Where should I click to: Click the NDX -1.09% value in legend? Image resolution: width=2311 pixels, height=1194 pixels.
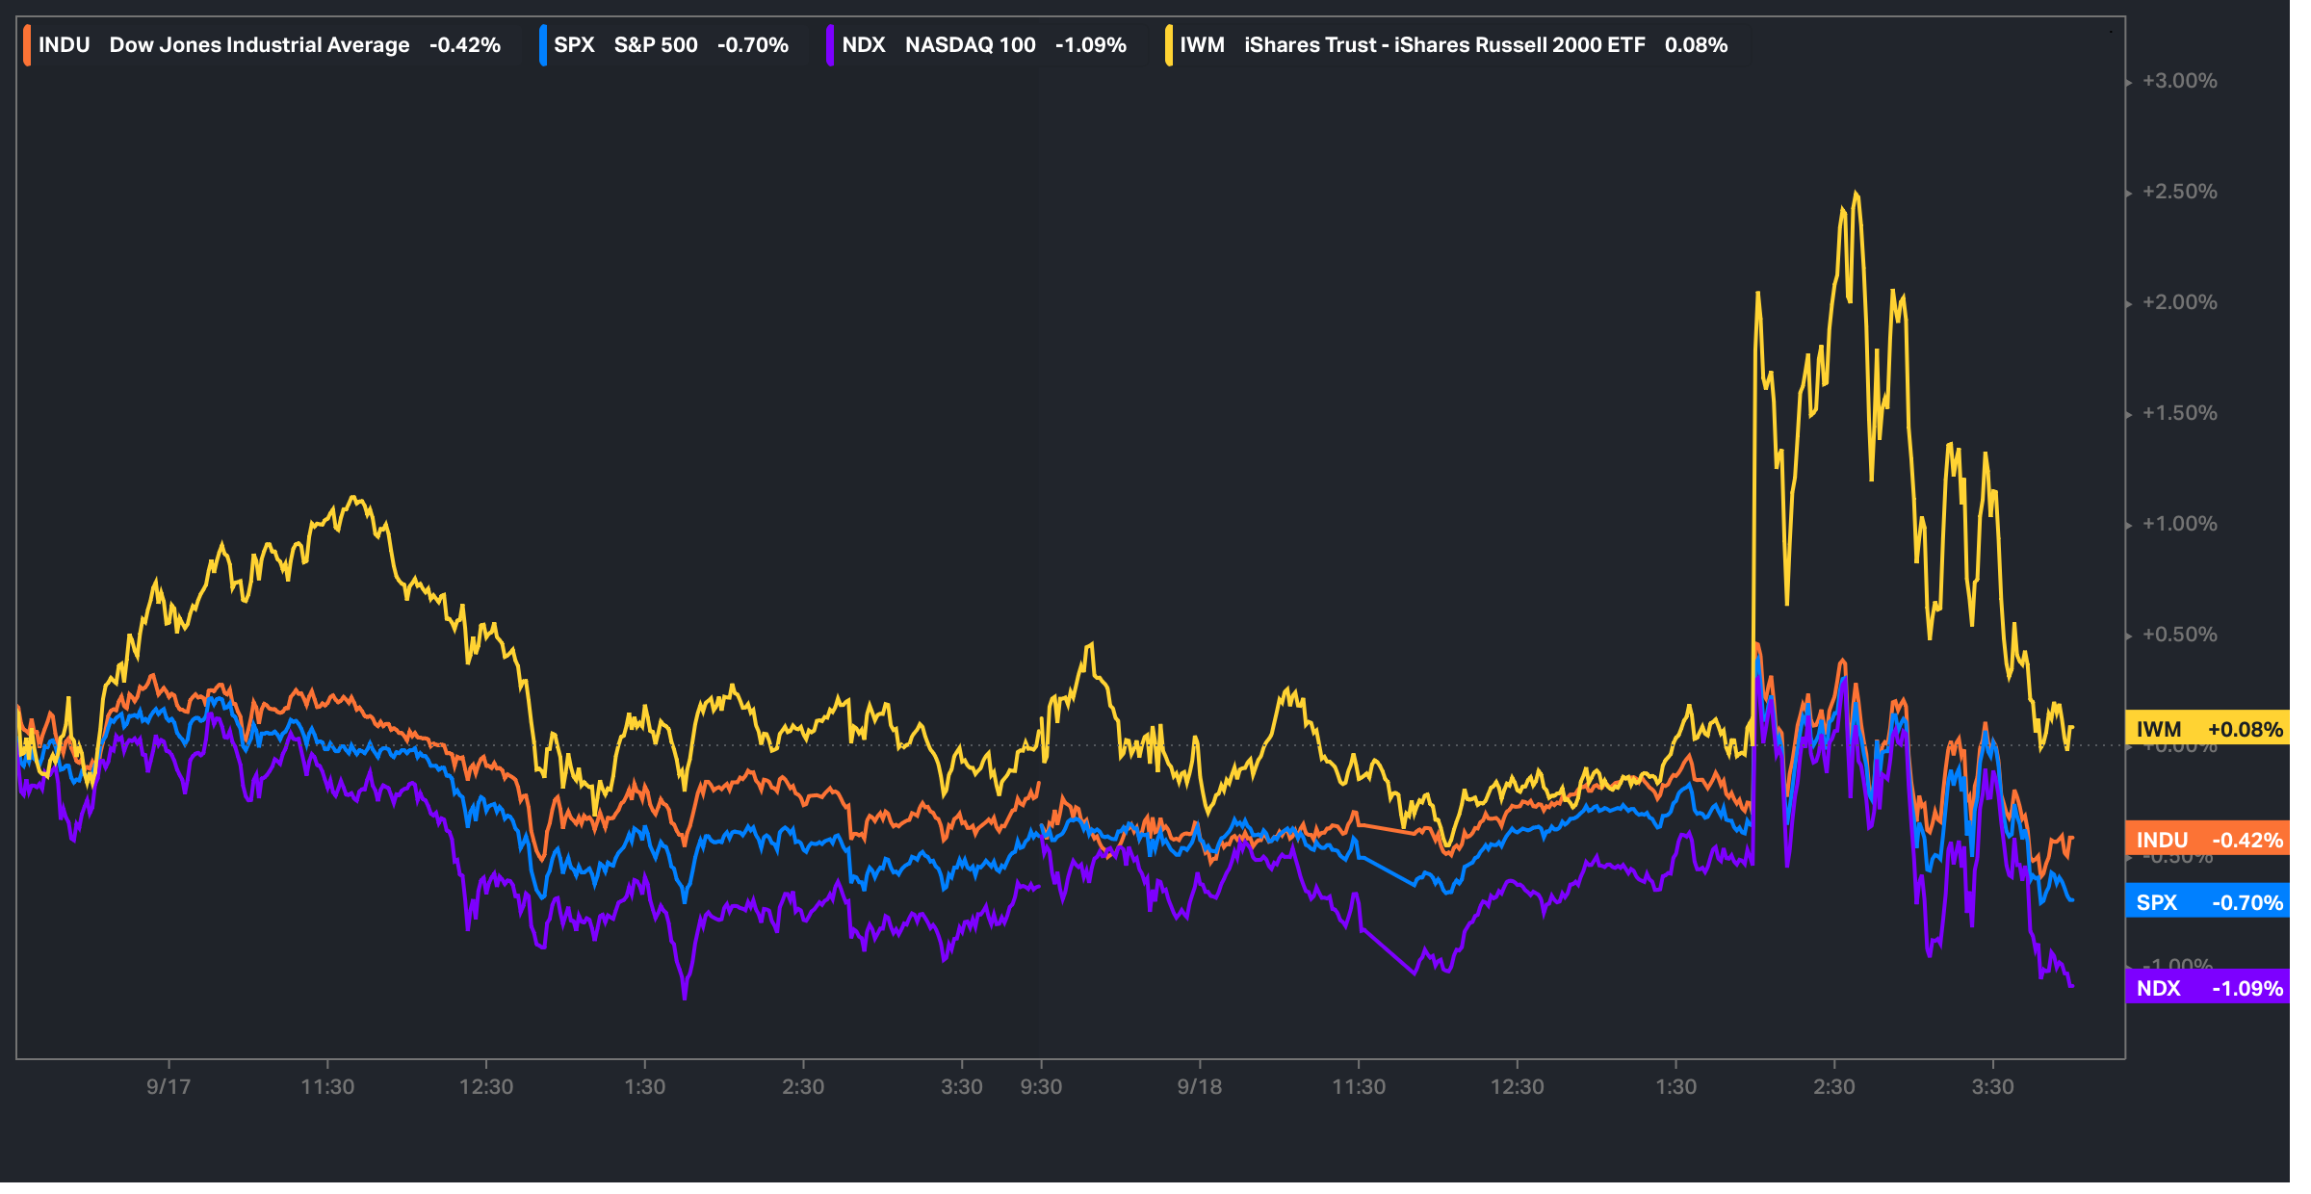coord(1090,45)
